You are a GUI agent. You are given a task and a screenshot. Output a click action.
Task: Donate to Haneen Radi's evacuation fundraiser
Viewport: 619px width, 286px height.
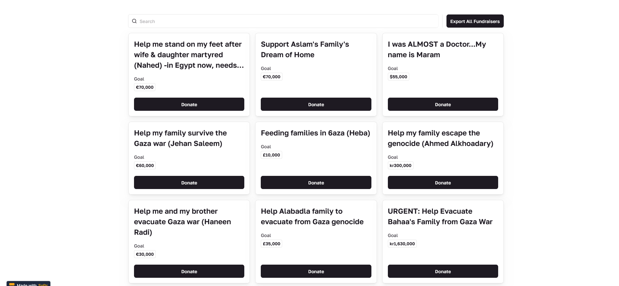click(x=189, y=271)
